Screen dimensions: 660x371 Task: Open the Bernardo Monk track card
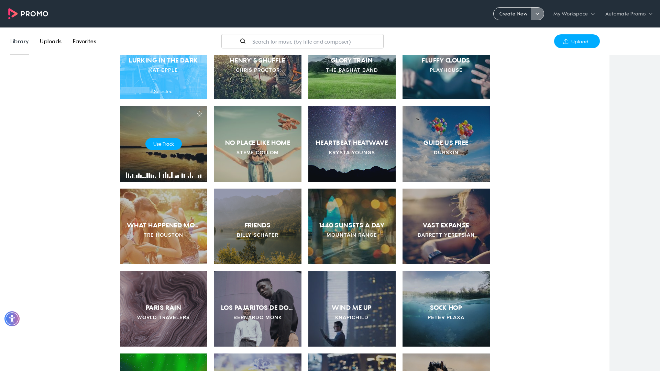pyautogui.click(x=258, y=309)
